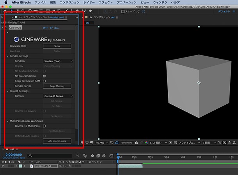
Task: Click the Purge Memory button
Action: 57,86
